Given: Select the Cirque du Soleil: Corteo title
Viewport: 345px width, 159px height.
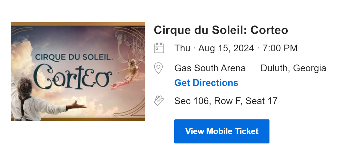Looking at the screenshot, I should 221,30.
